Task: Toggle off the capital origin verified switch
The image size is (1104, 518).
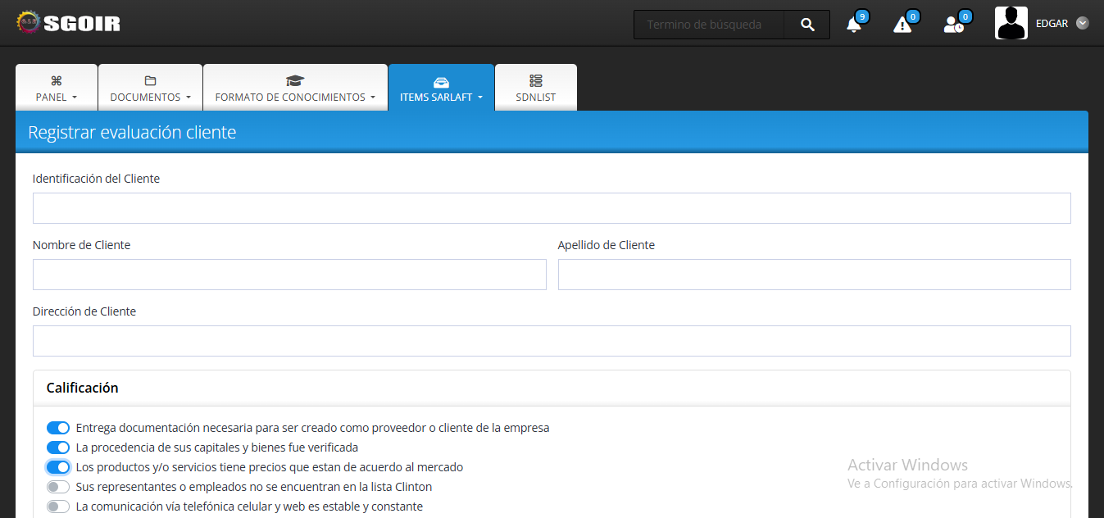Action: [58, 448]
